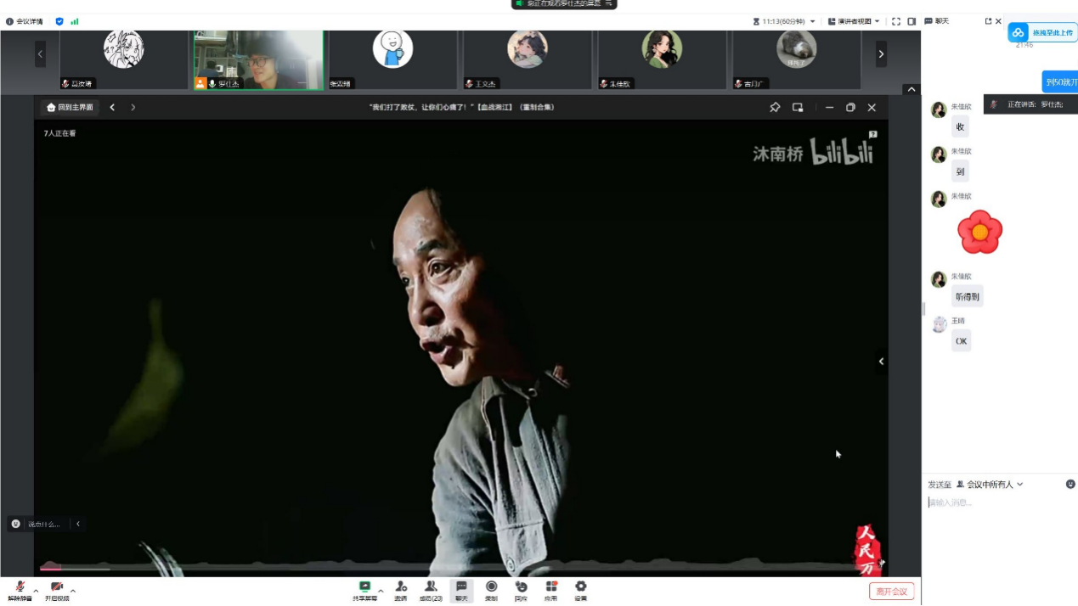
Task: Toggle side panel layout icon
Action: coord(912,21)
